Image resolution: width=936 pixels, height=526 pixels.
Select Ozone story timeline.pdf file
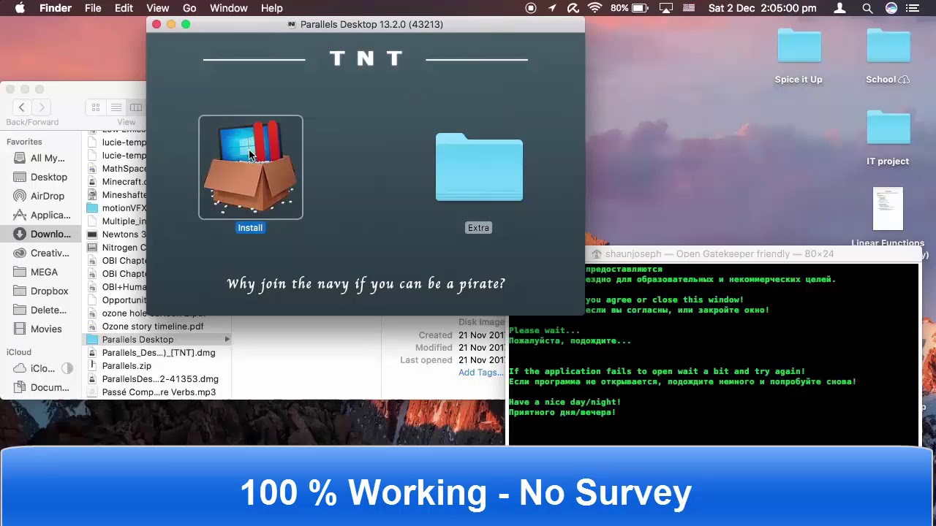pos(158,327)
